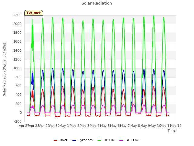Click the 1800 y-axis tick label
Screen dimensions: 194x146
18,33
